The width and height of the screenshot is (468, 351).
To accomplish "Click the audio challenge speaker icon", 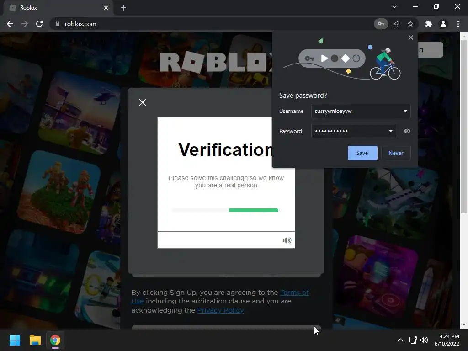I will (287, 240).
